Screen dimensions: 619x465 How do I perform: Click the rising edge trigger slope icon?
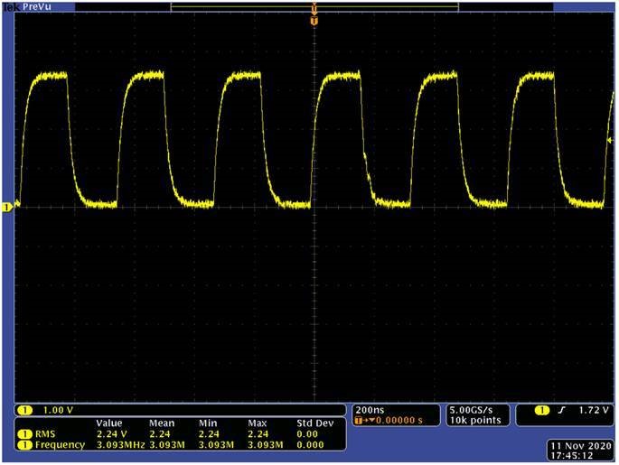point(560,410)
